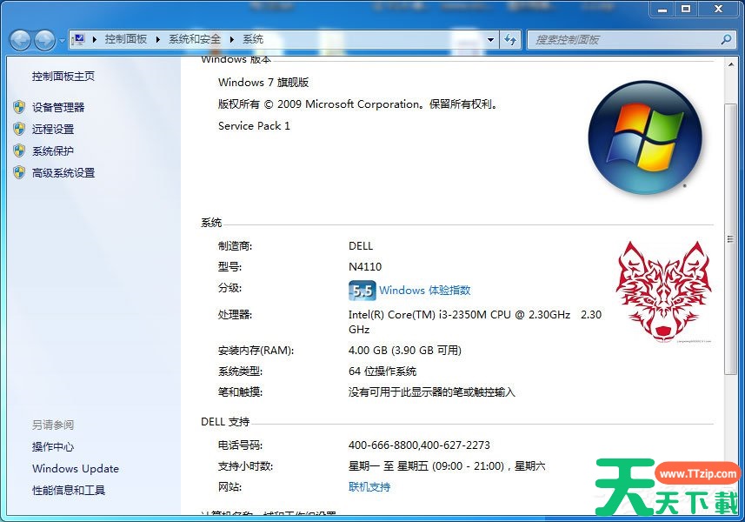
Task: Click the refresh icon beside the address bar
Action: [x=510, y=39]
